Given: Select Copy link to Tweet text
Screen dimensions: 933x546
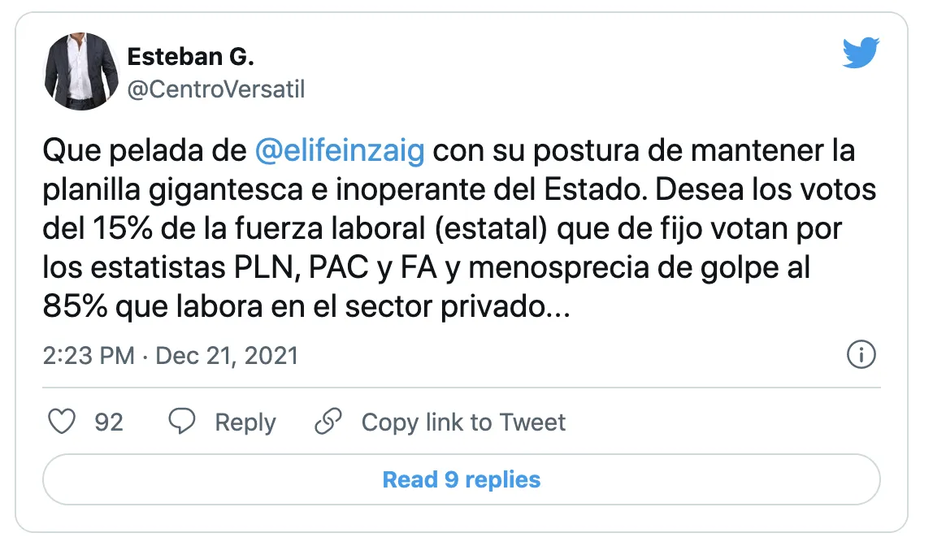Looking at the screenshot, I should click(x=463, y=422).
